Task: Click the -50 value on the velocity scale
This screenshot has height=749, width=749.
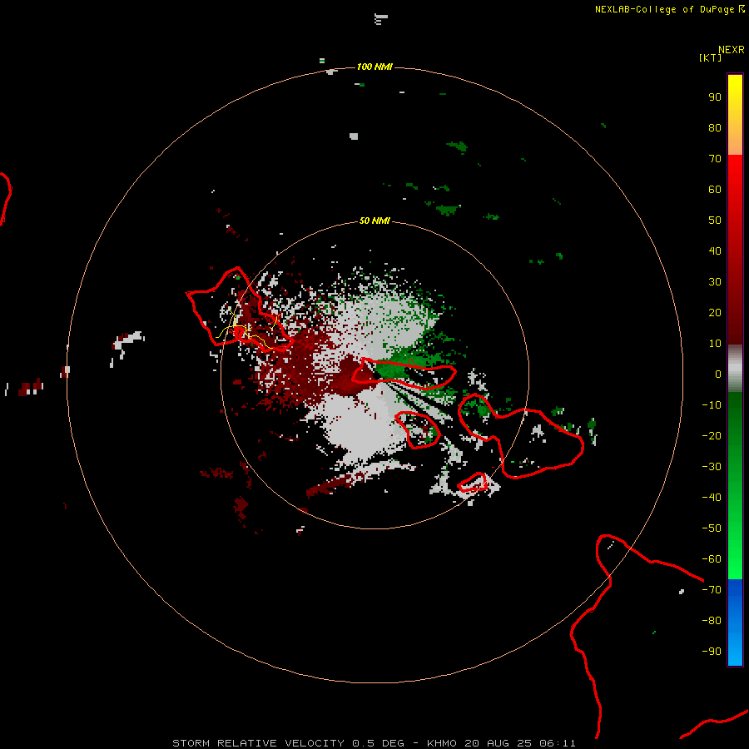Action: point(712,528)
